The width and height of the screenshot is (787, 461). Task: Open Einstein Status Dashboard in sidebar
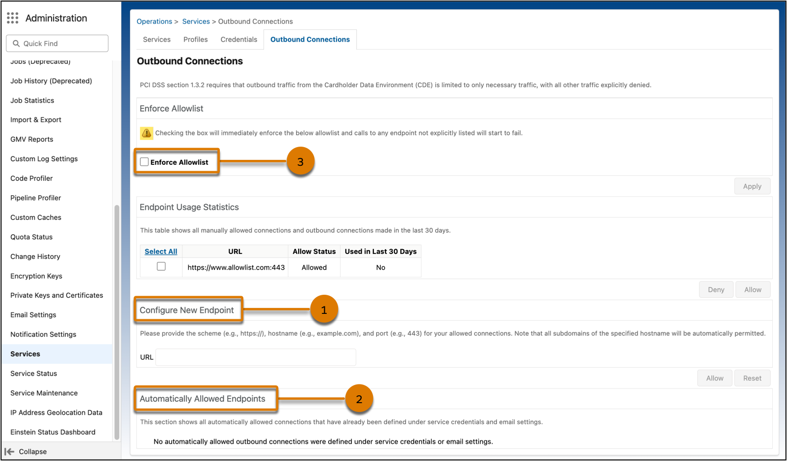pyautogui.click(x=53, y=432)
